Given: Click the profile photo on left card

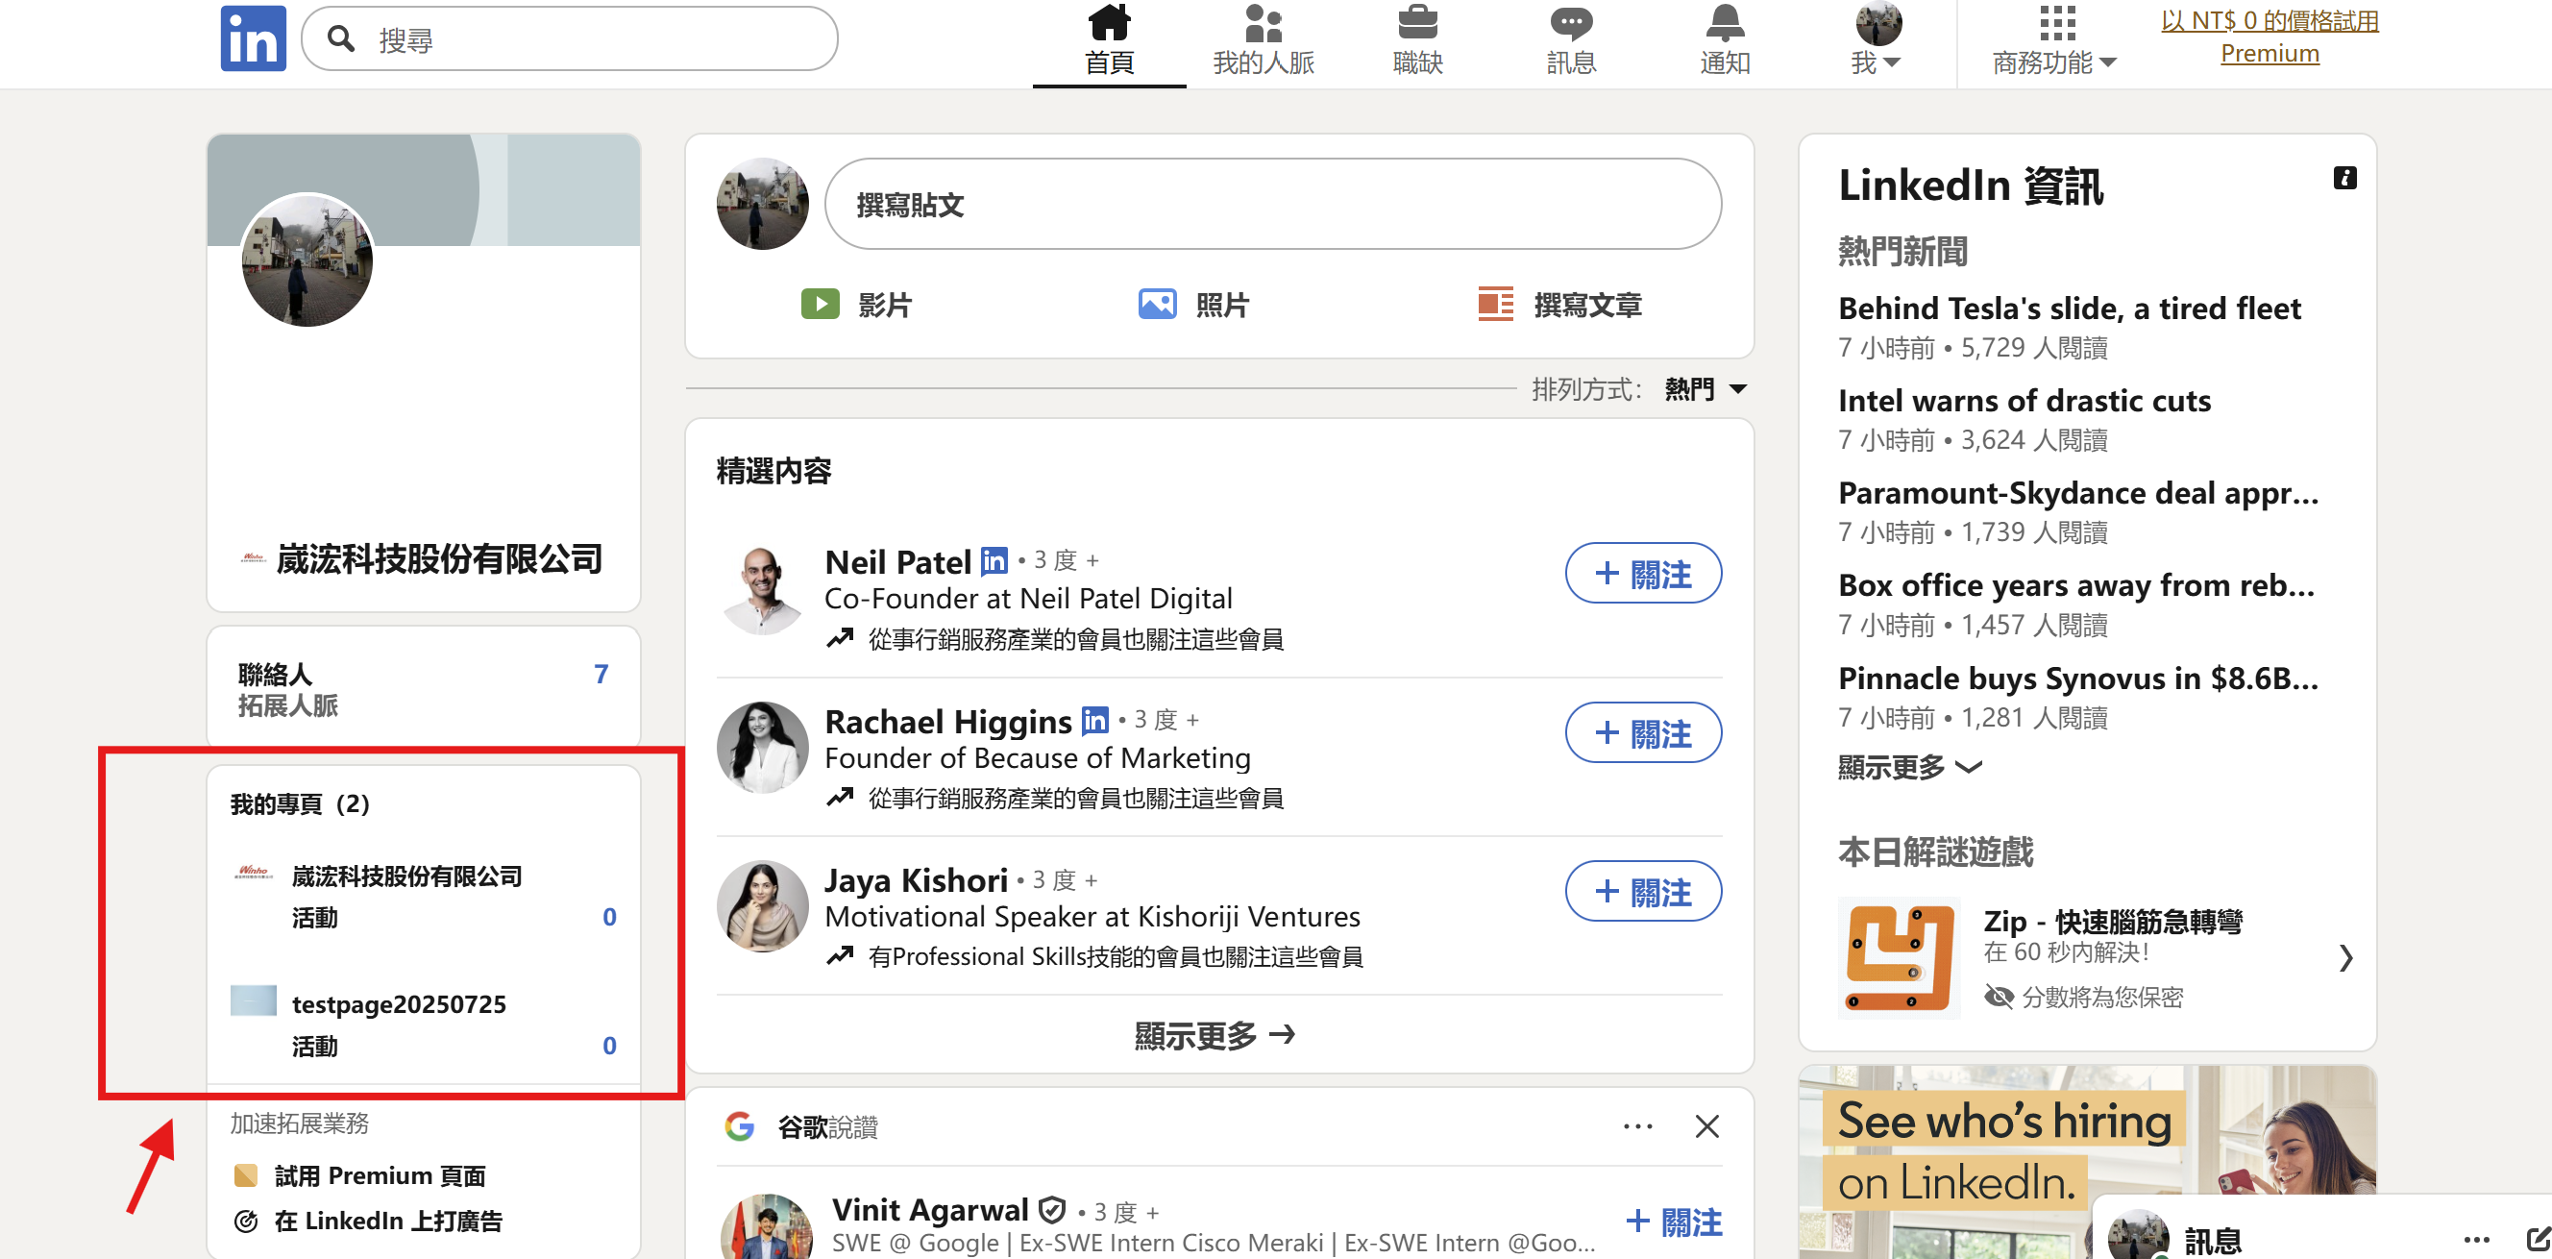Looking at the screenshot, I should coord(307,260).
